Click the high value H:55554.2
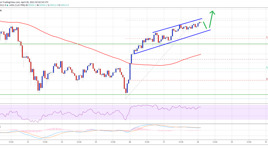 click(x=42, y=5)
